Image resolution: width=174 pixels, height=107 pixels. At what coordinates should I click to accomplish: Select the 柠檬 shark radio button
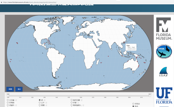72,103
